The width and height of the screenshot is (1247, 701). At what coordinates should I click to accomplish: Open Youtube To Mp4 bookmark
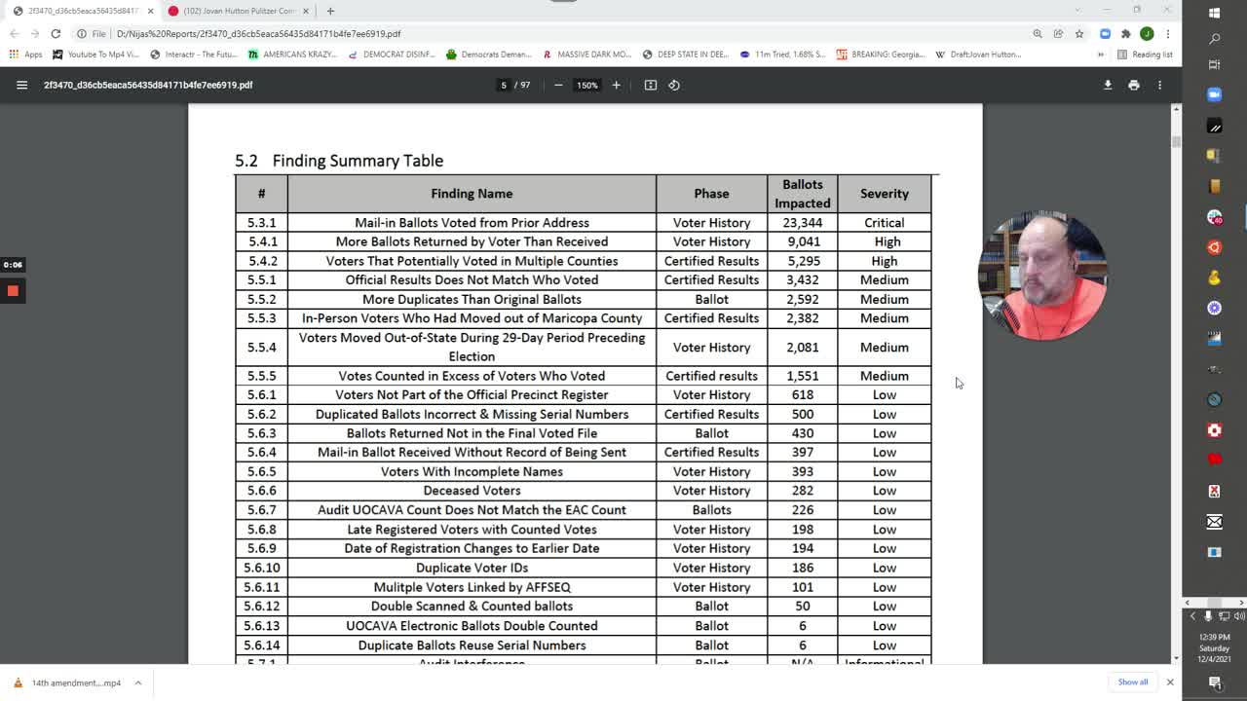tap(96, 55)
